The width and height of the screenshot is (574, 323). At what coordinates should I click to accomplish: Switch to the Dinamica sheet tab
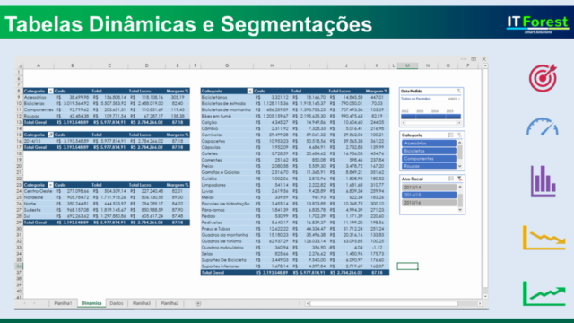(91, 303)
